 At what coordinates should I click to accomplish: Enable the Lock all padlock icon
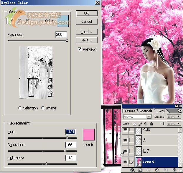pyautogui.click(x=151, y=124)
